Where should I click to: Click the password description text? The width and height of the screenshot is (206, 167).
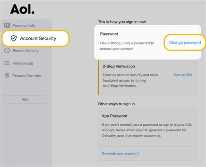click(127, 46)
